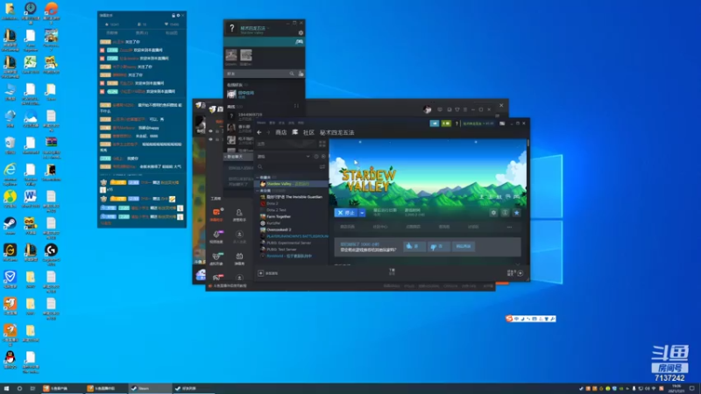This screenshot has width=701, height=394.
Task: Click the blue notification icon in Steam's title bar
Action: pyautogui.click(x=434, y=123)
